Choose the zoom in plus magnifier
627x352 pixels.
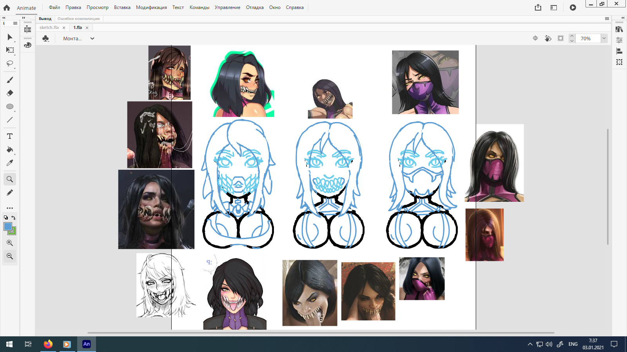[10, 243]
